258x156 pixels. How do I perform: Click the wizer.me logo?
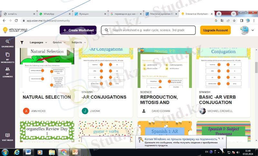[15, 30]
